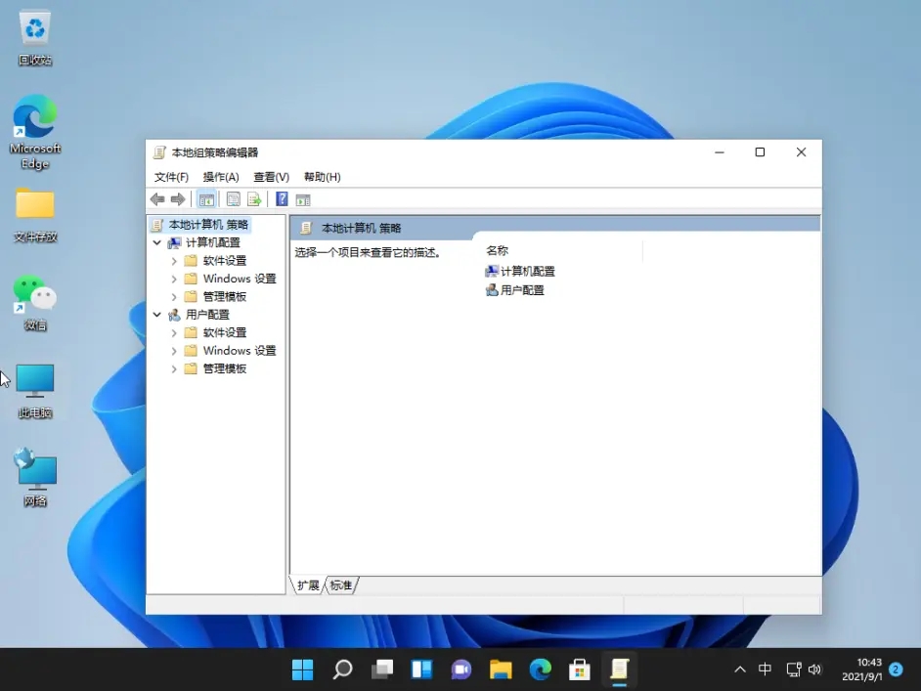Toggle the Show Action Pane toolbar icon
The height and width of the screenshot is (691, 921).
[x=304, y=198]
